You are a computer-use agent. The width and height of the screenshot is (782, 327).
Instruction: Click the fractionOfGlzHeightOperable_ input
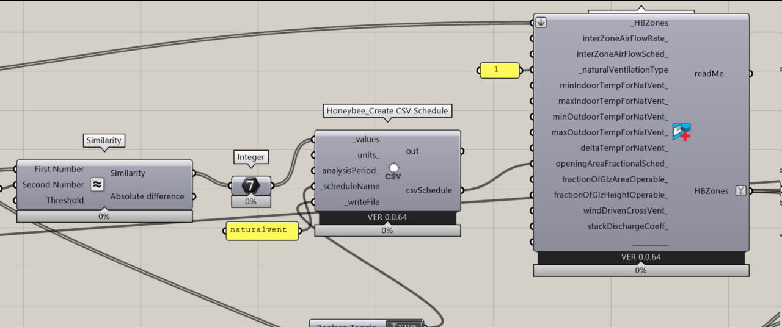click(611, 195)
